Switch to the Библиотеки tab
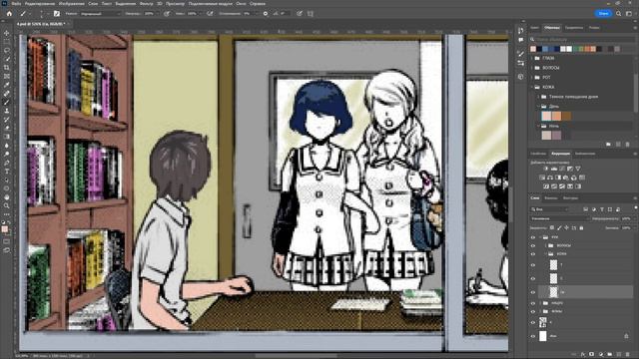 pos(584,154)
